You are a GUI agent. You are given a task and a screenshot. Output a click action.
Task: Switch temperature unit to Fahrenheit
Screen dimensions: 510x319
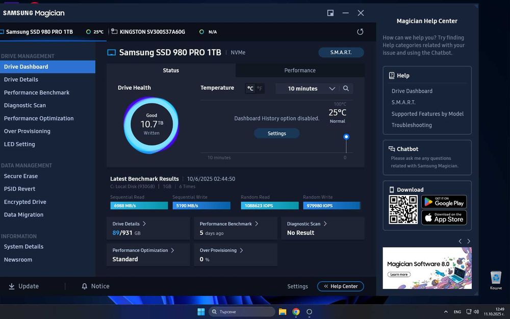pos(259,88)
